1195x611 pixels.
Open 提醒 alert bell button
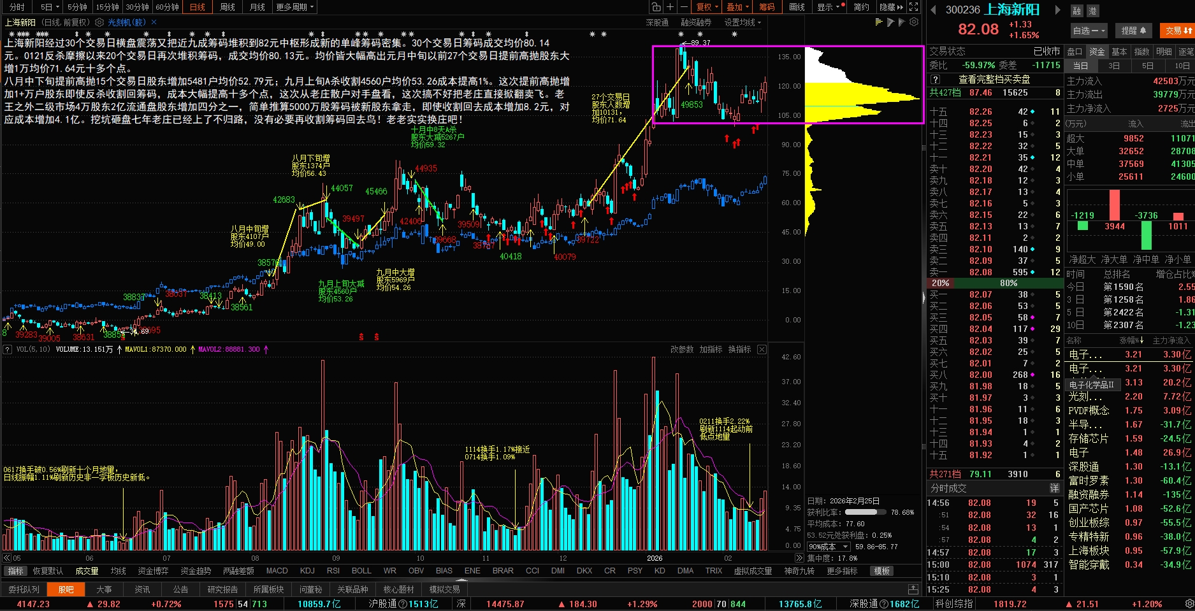point(1134,30)
